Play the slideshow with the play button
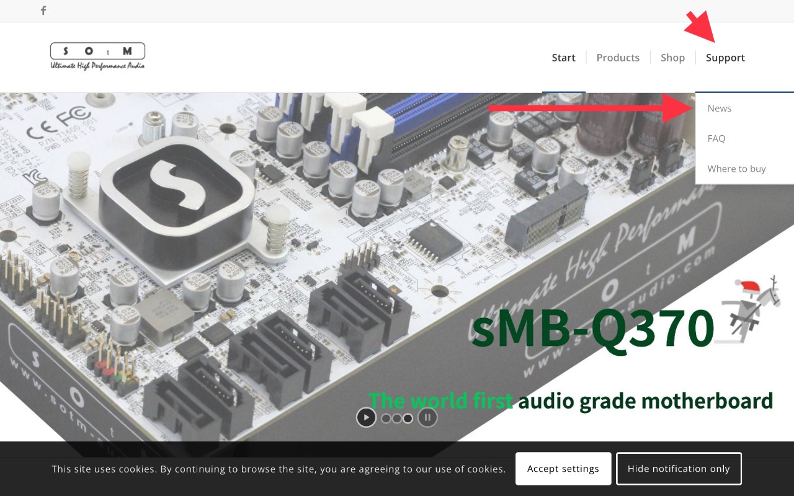The image size is (794, 496). 367,418
